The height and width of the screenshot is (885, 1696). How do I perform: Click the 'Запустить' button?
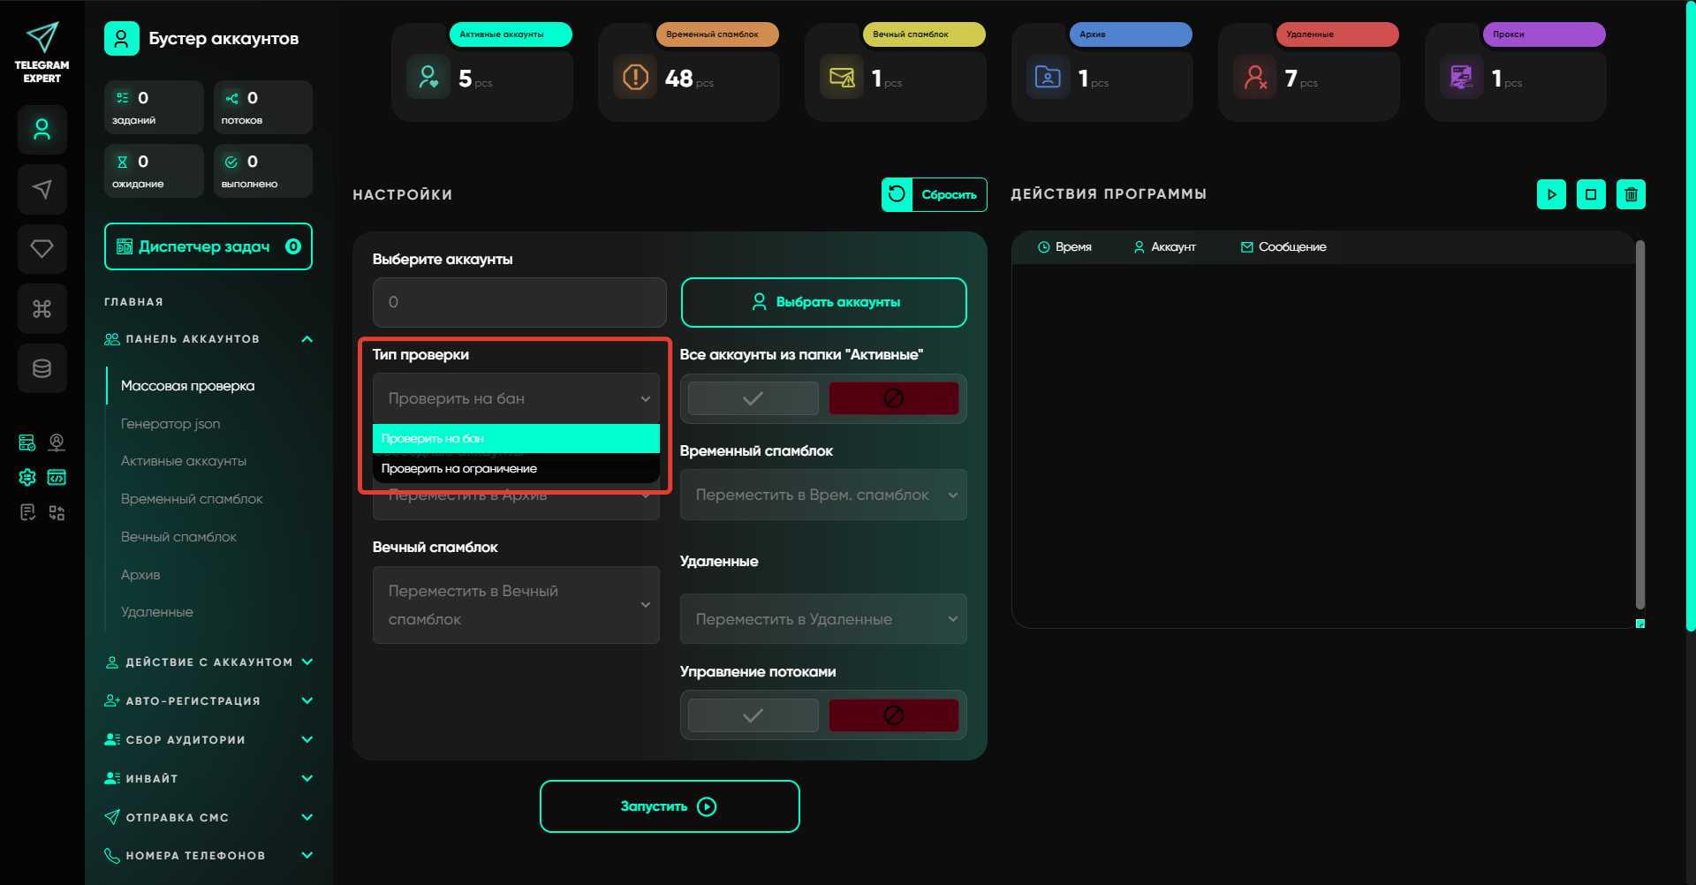(669, 806)
